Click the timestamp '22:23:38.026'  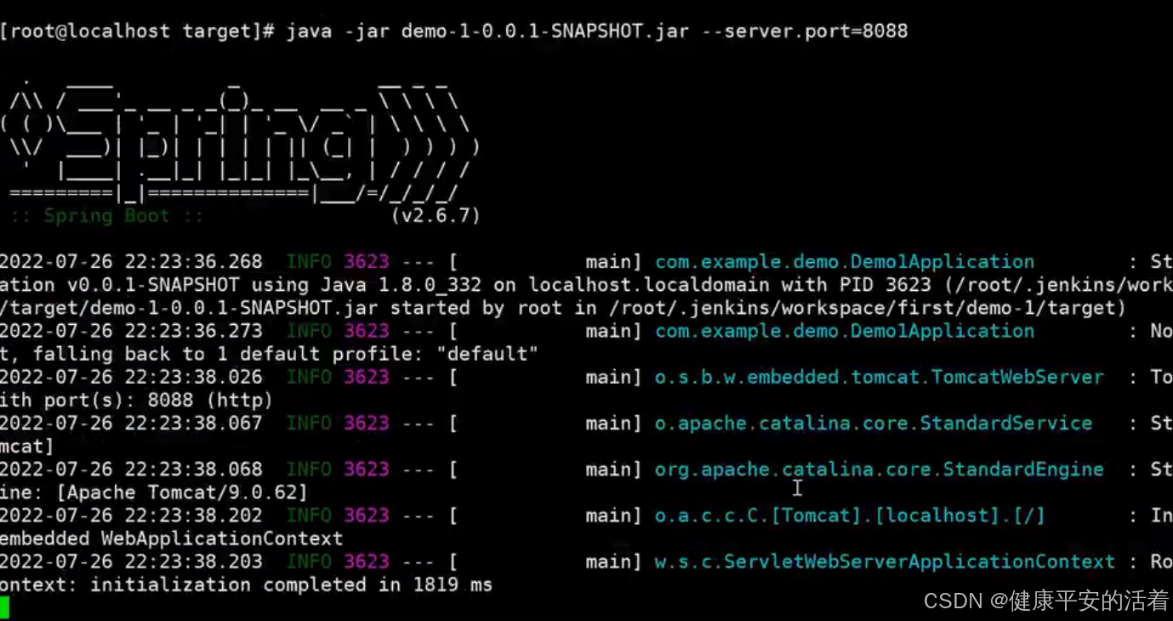(x=194, y=377)
